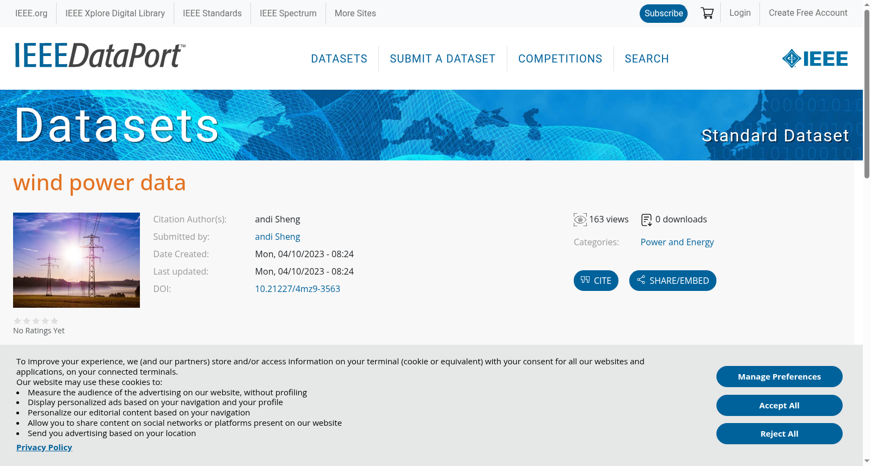This screenshot has width=871, height=466.
Task: Click the Date Created label
Action: [x=181, y=254]
